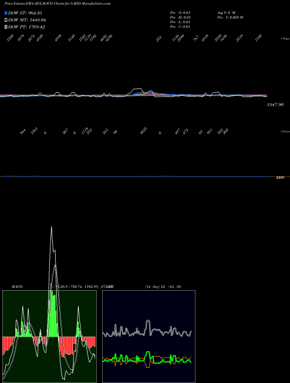Click the 'Pre H: 0.01' high value
Image resolution: width=290 pixels, height=383 pixels.
(180, 17)
